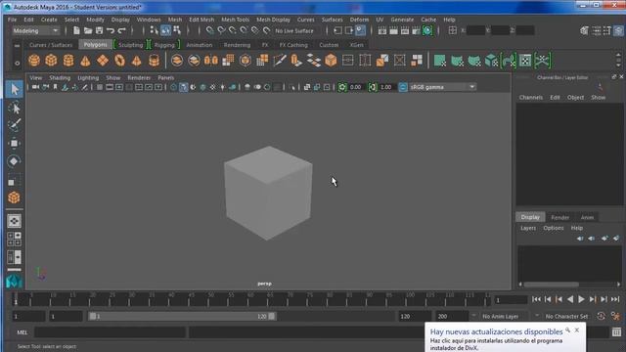
Task: Click the four-view layout icon
Action: 14,239
